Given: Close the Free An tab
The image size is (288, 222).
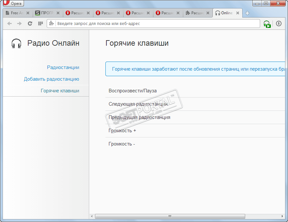Looking at the screenshot, I should [x=28, y=13].
